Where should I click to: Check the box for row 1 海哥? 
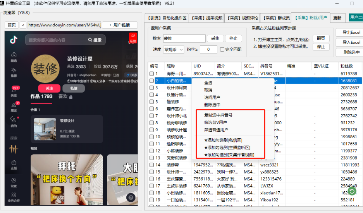[x=152, y=74]
